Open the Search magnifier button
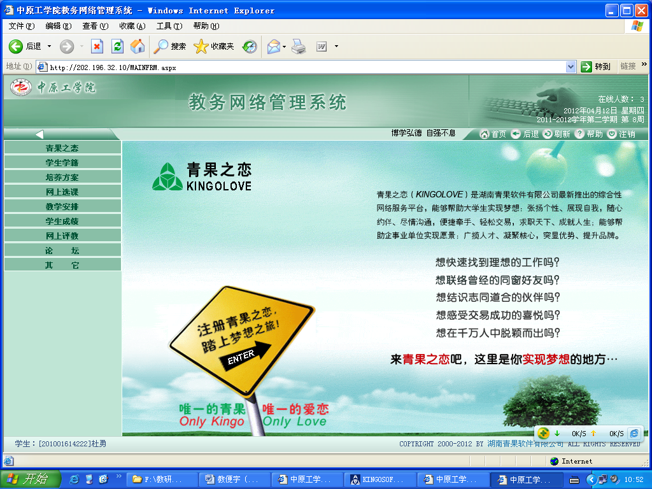Screen dimensions: 652x489 coord(169,46)
